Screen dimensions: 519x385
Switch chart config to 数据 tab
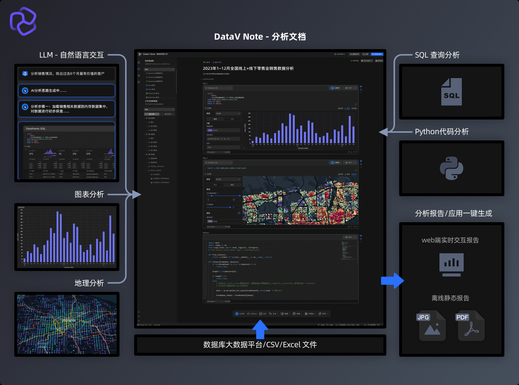tap(214, 119)
